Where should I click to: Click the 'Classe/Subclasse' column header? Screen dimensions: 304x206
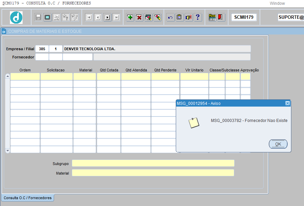224,70
